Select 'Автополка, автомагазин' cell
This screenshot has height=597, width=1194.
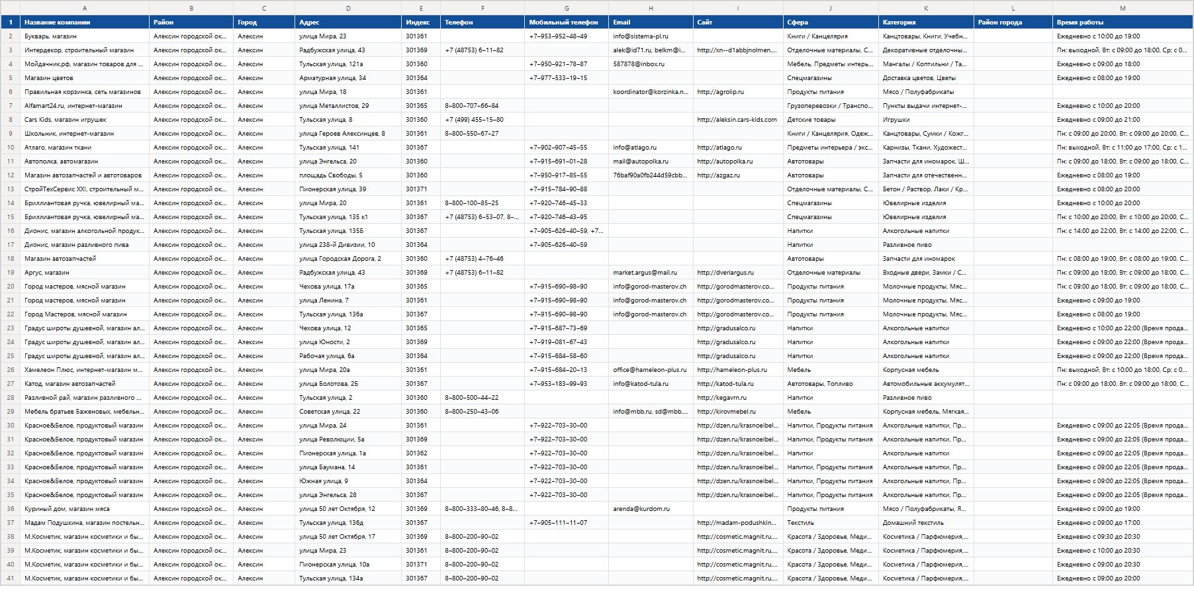(85, 161)
